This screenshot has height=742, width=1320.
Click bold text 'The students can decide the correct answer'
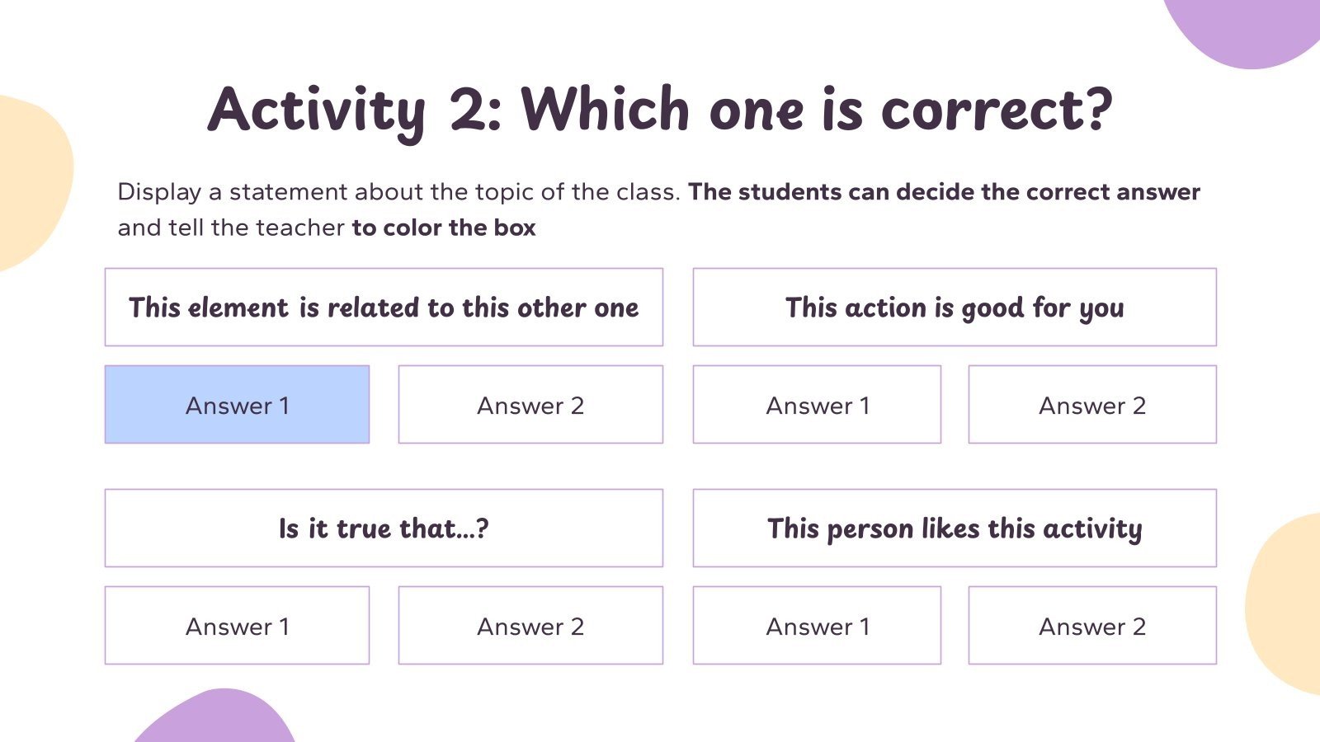(944, 192)
